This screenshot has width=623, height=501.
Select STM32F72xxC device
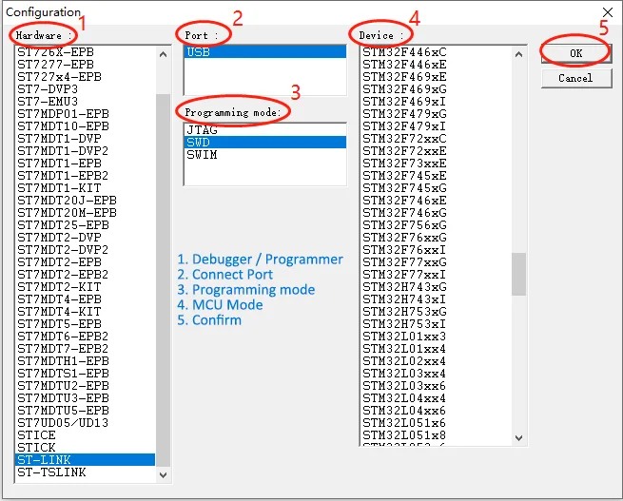point(436,139)
